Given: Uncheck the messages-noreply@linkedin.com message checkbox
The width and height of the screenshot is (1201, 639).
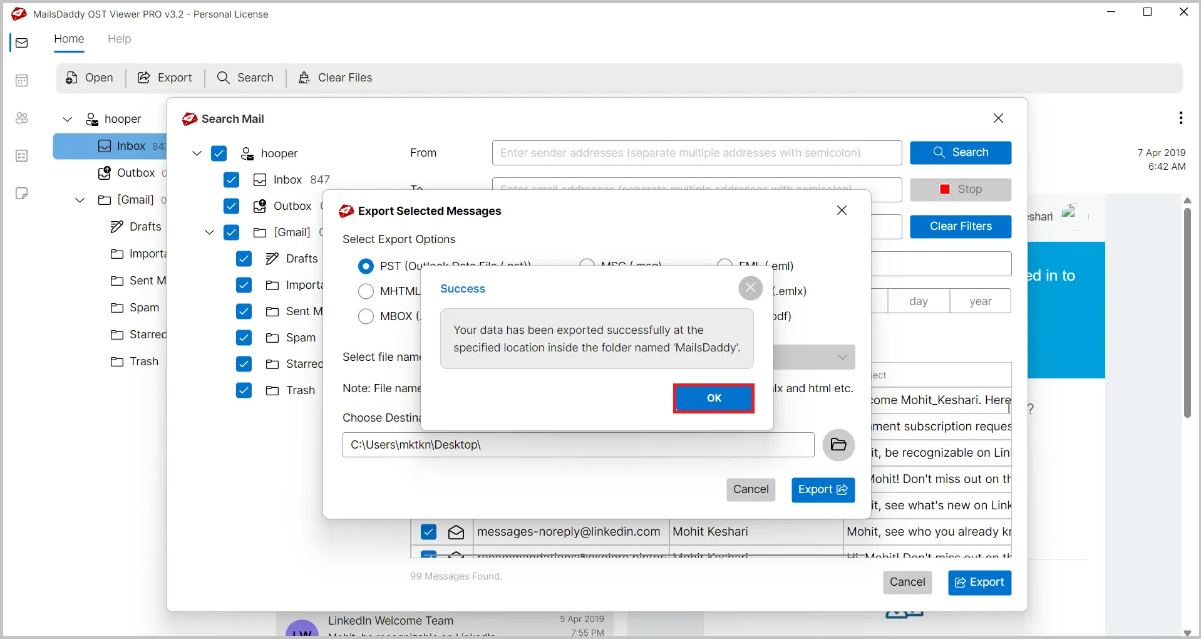Looking at the screenshot, I should pyautogui.click(x=428, y=532).
